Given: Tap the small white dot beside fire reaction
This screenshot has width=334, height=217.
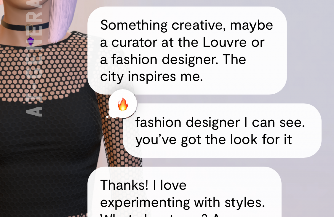Looking at the screenshot, I should tap(107, 117).
